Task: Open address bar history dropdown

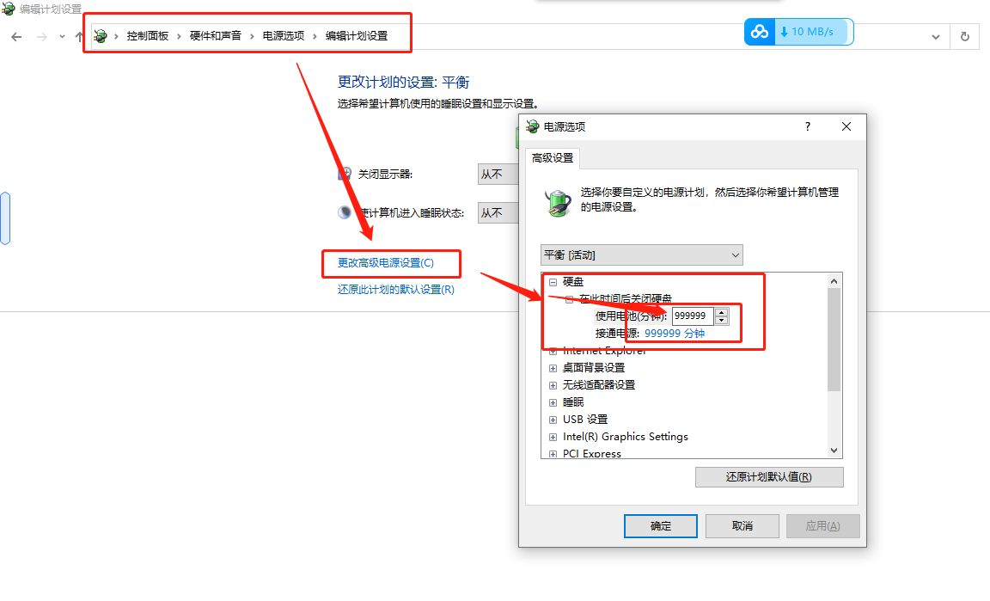Action: [936, 37]
